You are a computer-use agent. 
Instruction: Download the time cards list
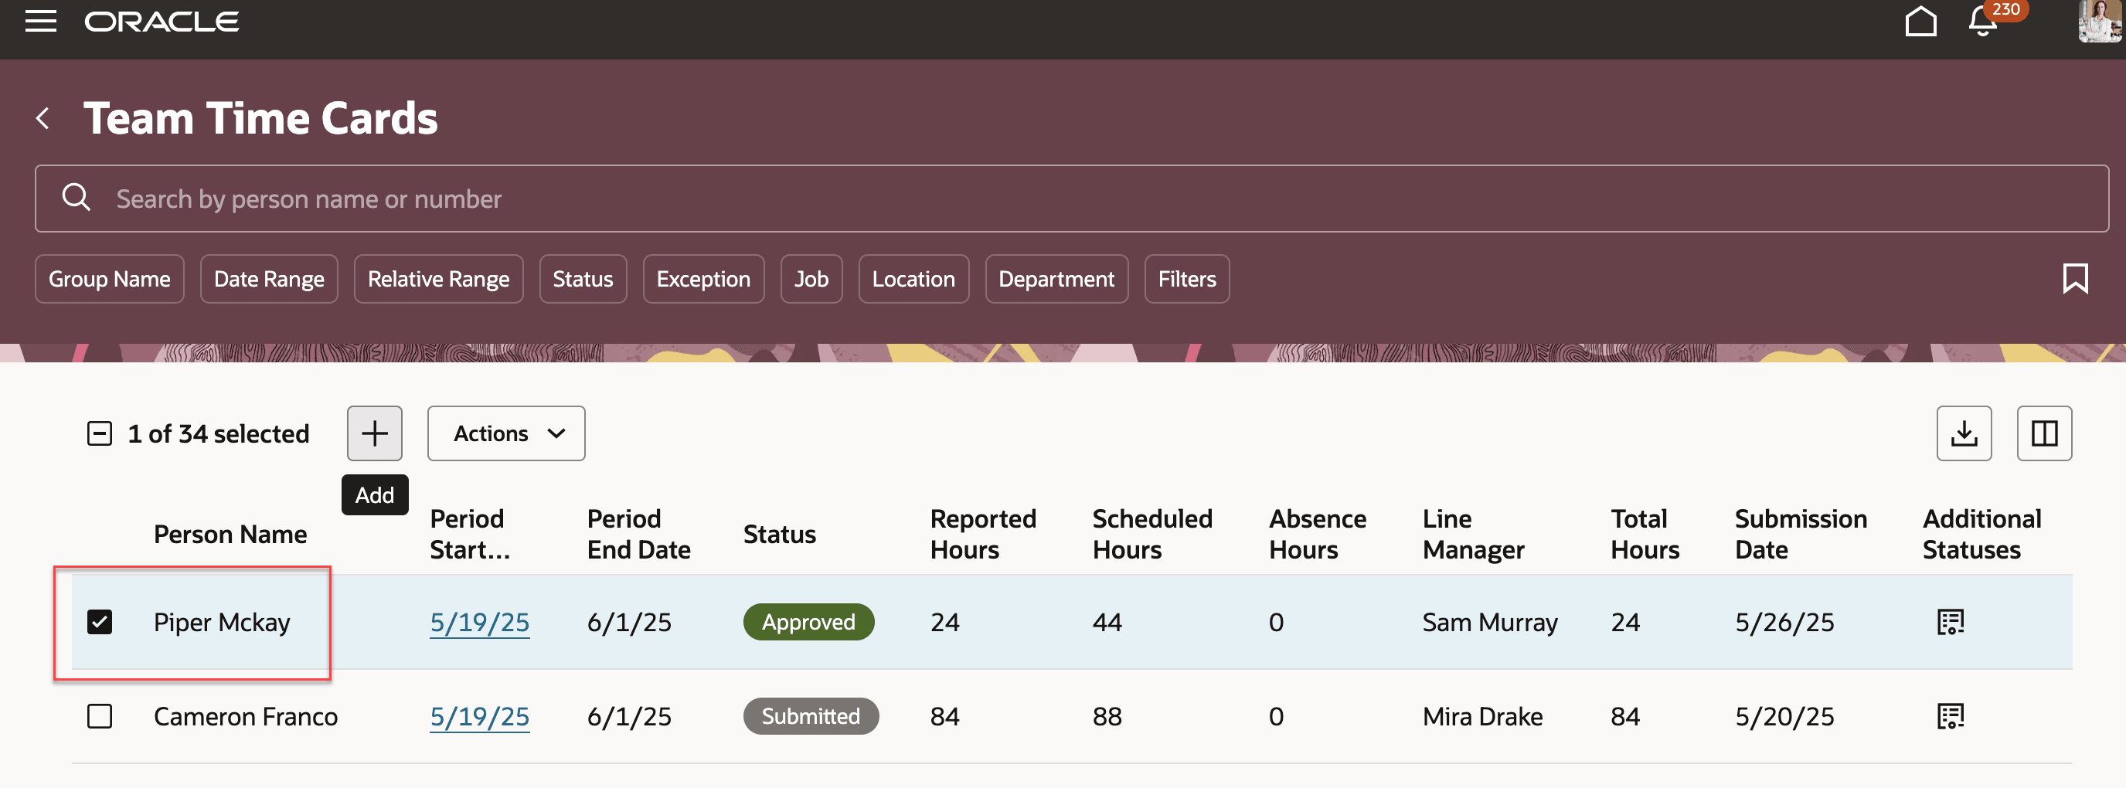[1964, 433]
